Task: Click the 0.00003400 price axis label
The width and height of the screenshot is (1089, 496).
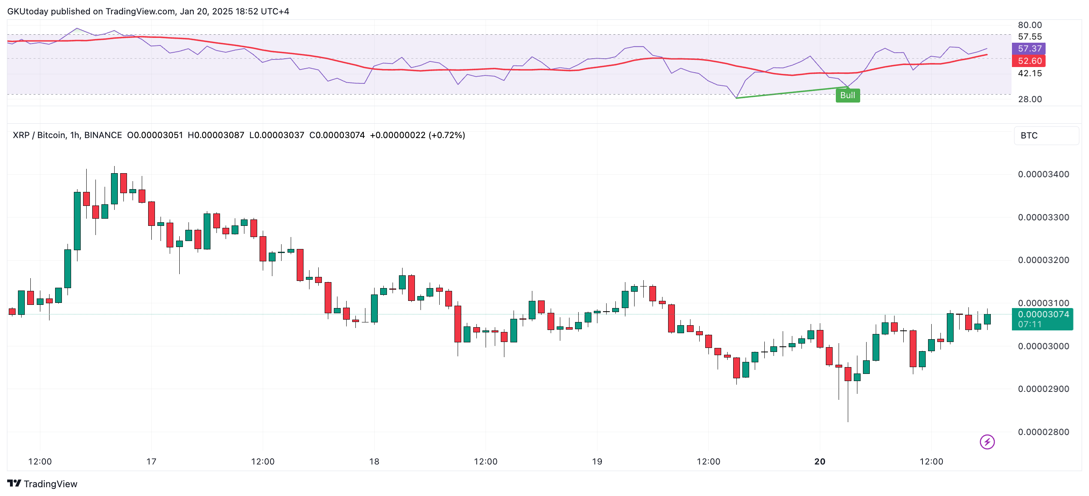Action: tap(1043, 174)
